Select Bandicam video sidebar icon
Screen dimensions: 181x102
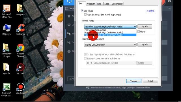tap(69, 33)
